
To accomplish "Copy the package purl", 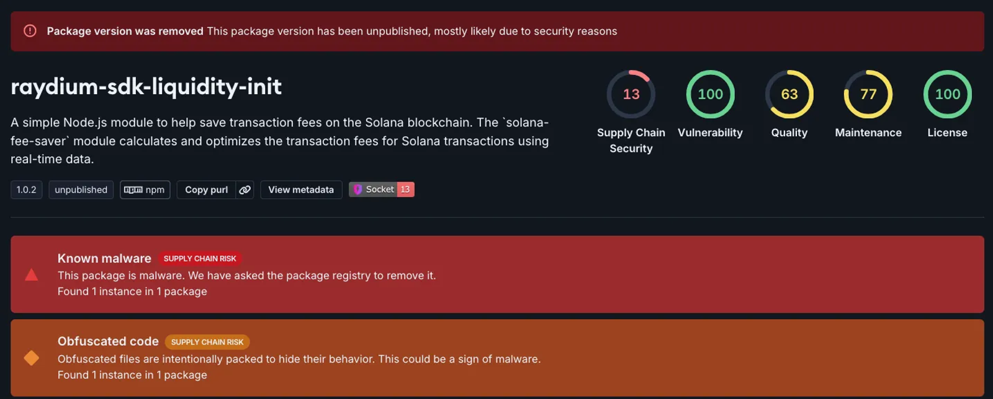I will [206, 190].
